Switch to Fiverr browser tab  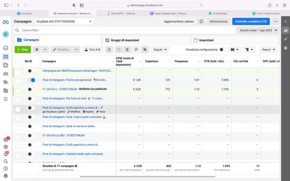click(266, 14)
